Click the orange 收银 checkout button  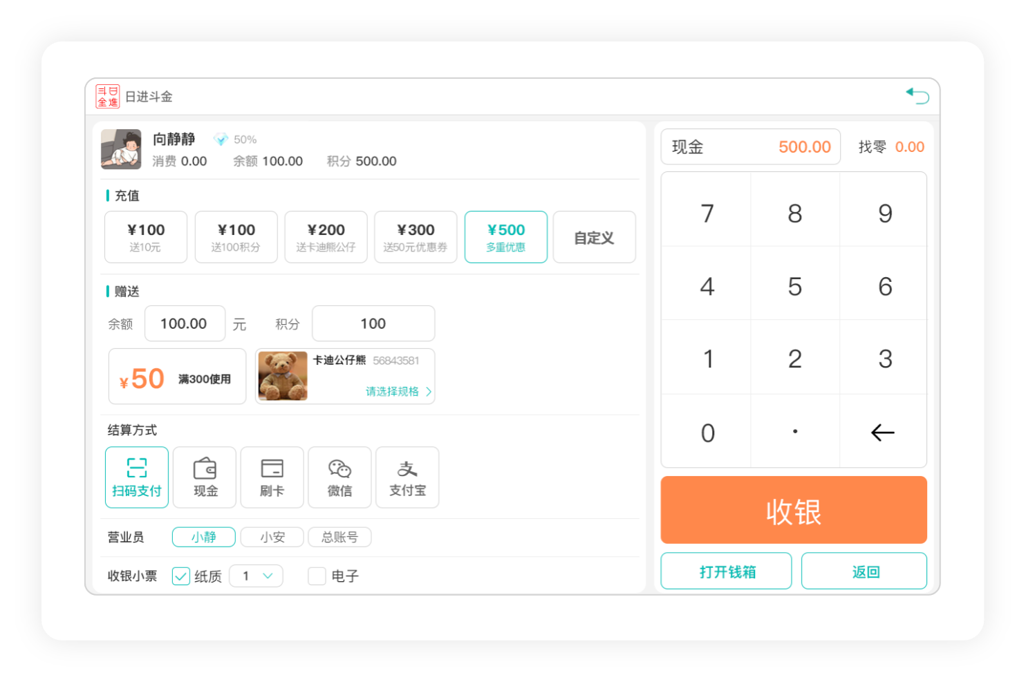(794, 511)
